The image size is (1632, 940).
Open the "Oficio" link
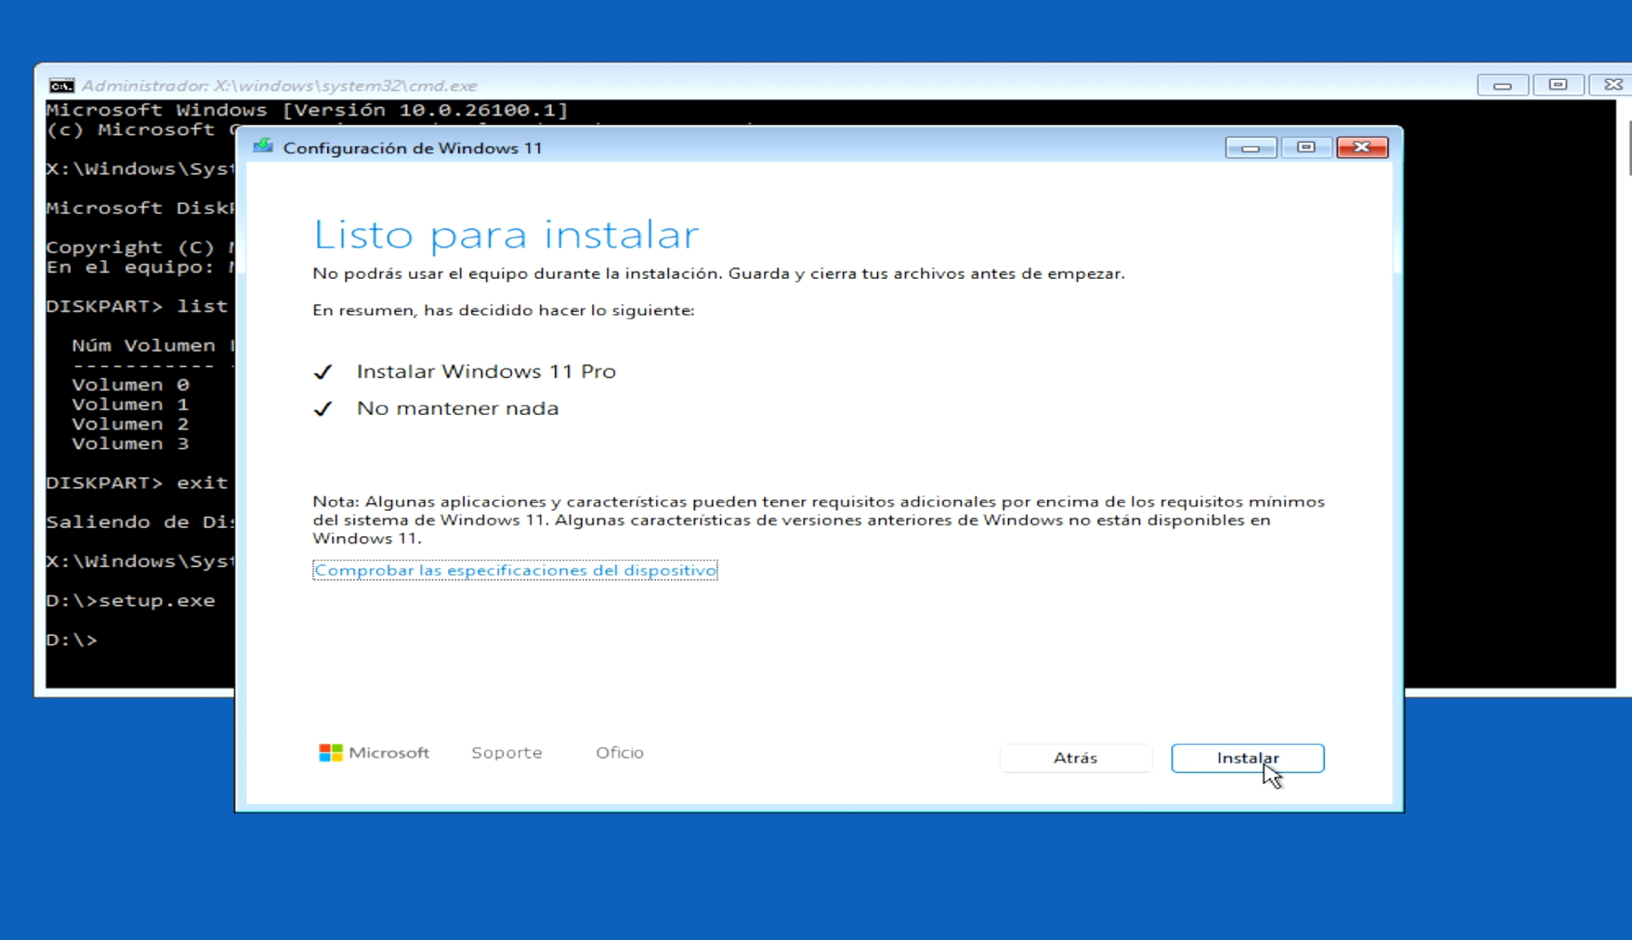[619, 752]
